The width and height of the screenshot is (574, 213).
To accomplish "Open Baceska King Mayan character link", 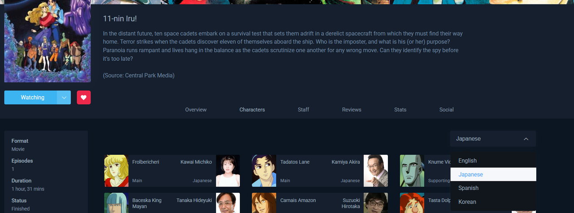I will tap(147, 204).
